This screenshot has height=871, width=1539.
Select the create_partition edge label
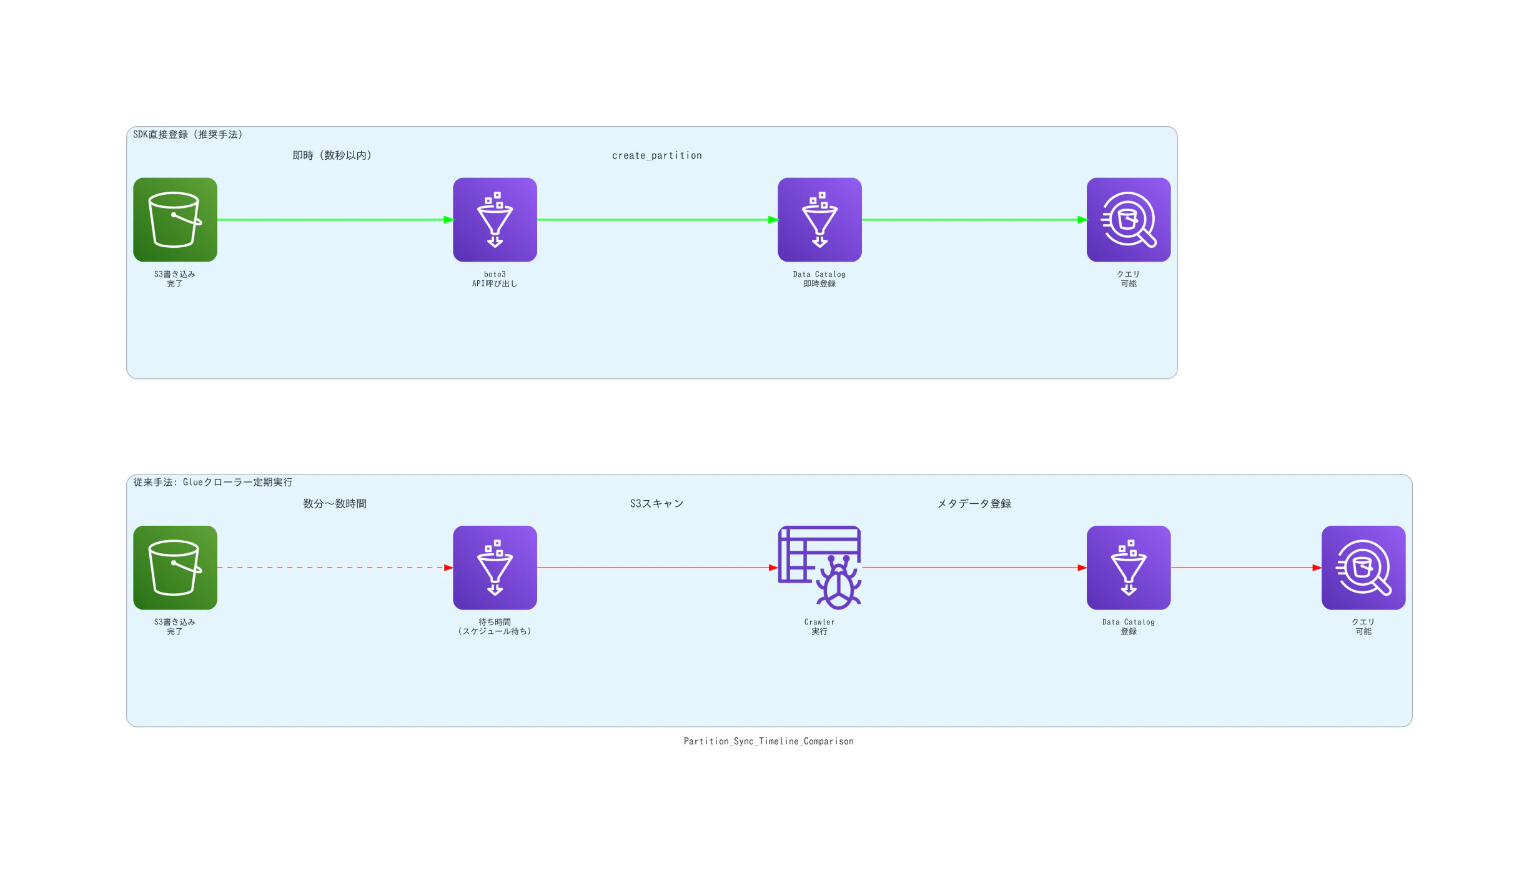657,155
